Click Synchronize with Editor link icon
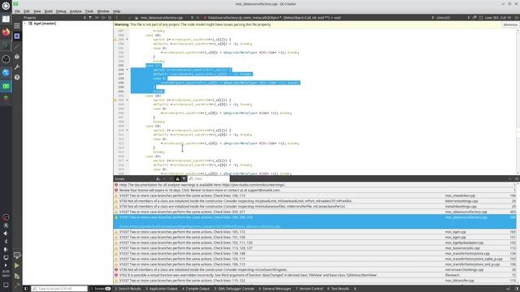This screenshot has height=292, width=520. [x=97, y=18]
